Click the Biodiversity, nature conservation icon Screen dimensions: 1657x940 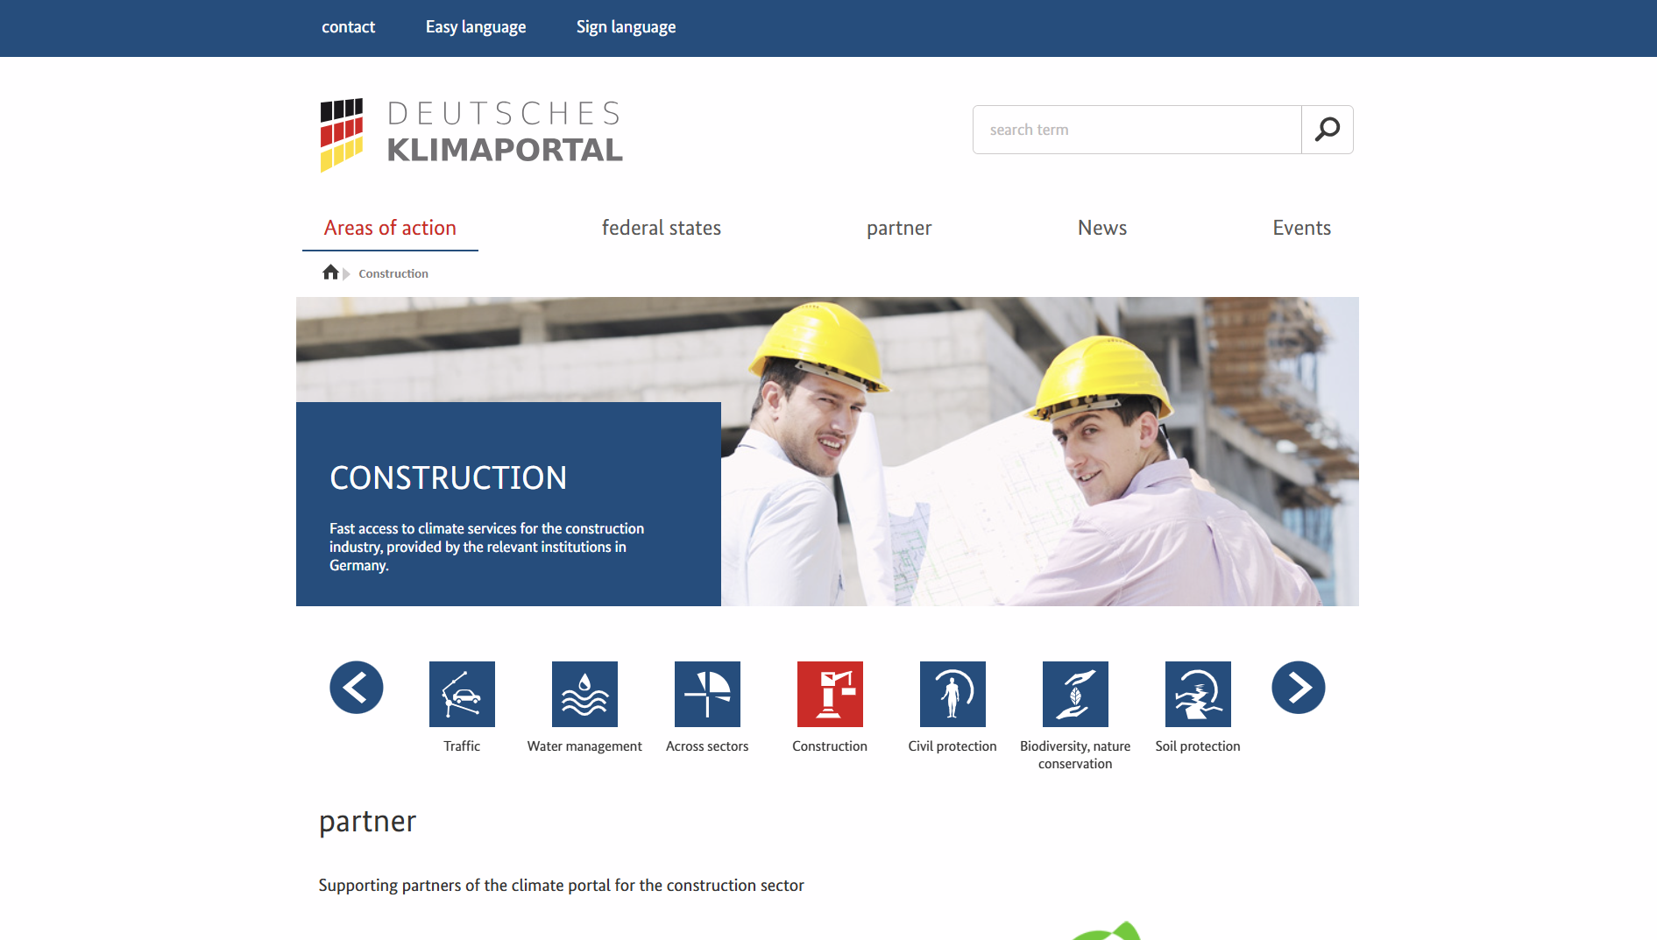pyautogui.click(x=1075, y=693)
